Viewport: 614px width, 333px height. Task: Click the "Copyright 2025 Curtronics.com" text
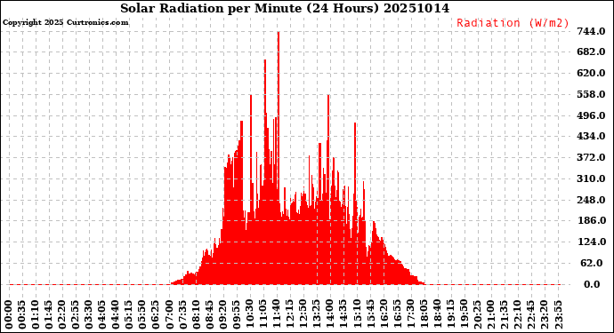click(x=65, y=23)
